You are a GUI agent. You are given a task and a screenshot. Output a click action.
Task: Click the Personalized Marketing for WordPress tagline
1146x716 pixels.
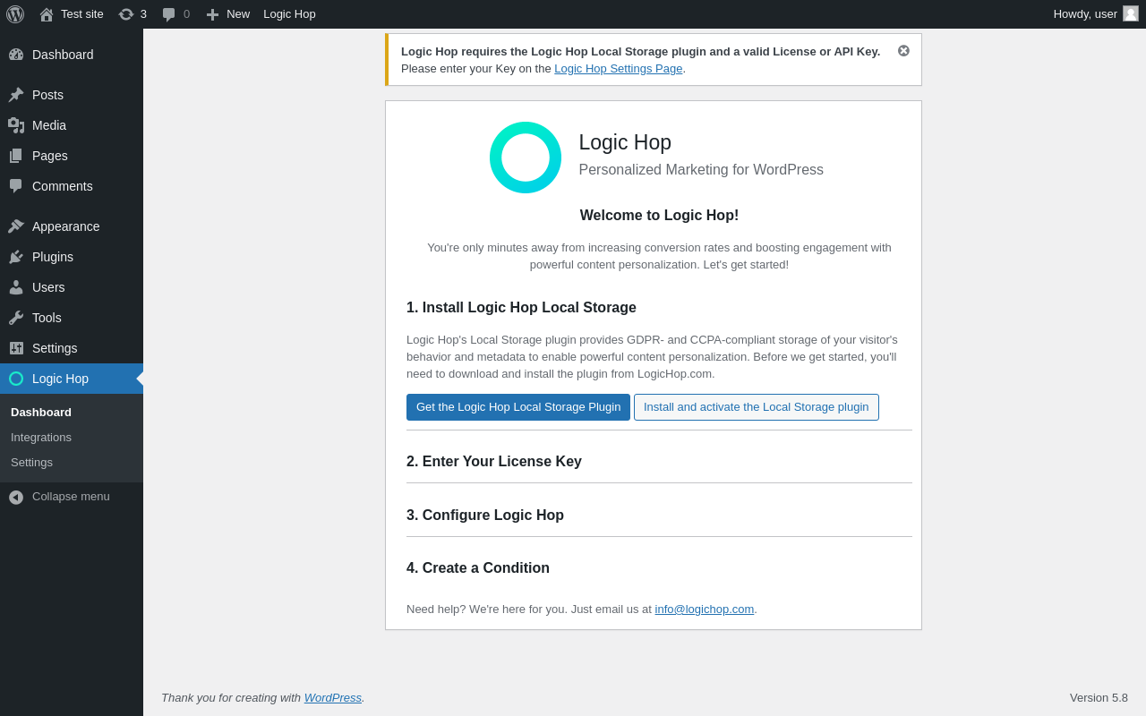pyautogui.click(x=701, y=170)
